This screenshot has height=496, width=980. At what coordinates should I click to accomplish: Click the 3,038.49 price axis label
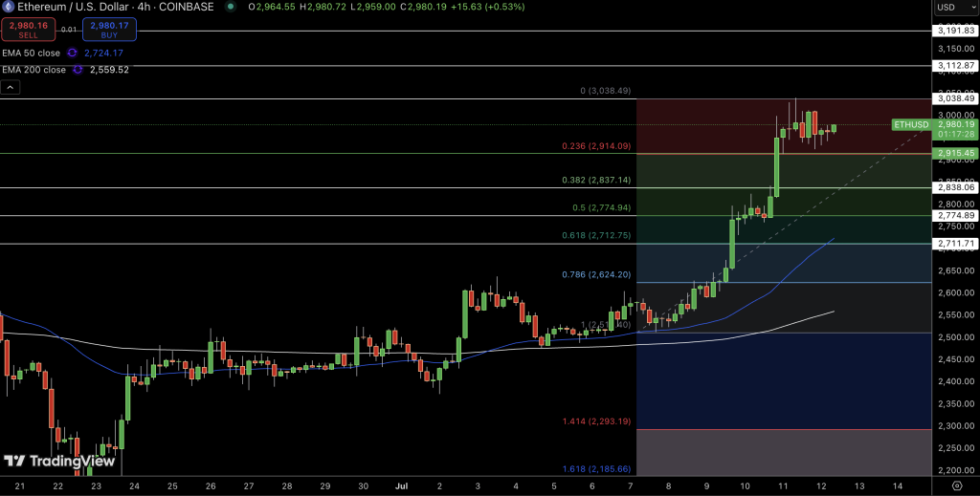(x=954, y=98)
